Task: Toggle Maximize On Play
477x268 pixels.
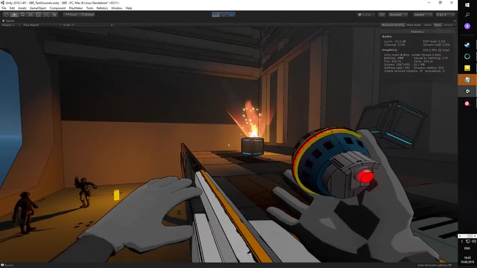Action: (393, 25)
